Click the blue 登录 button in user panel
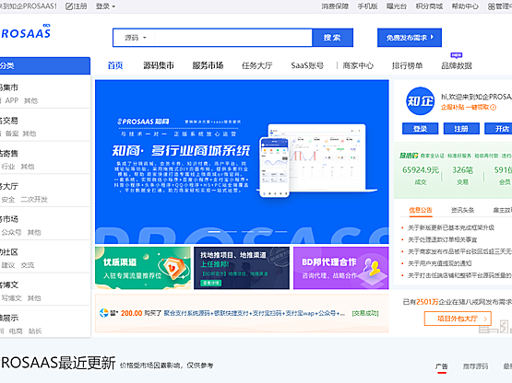 tap(420, 128)
